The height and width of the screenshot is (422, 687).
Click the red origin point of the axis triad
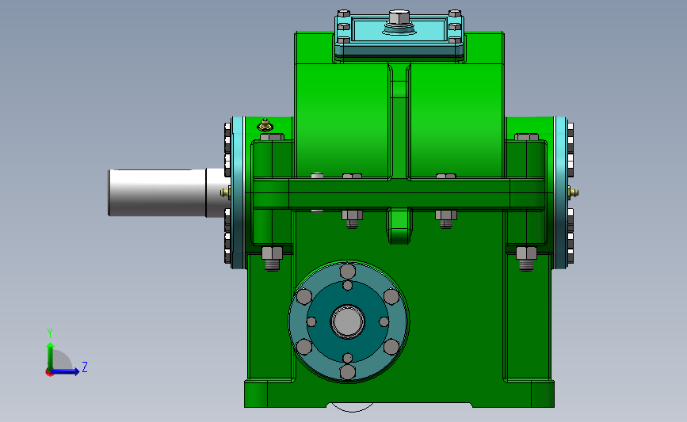(49, 373)
